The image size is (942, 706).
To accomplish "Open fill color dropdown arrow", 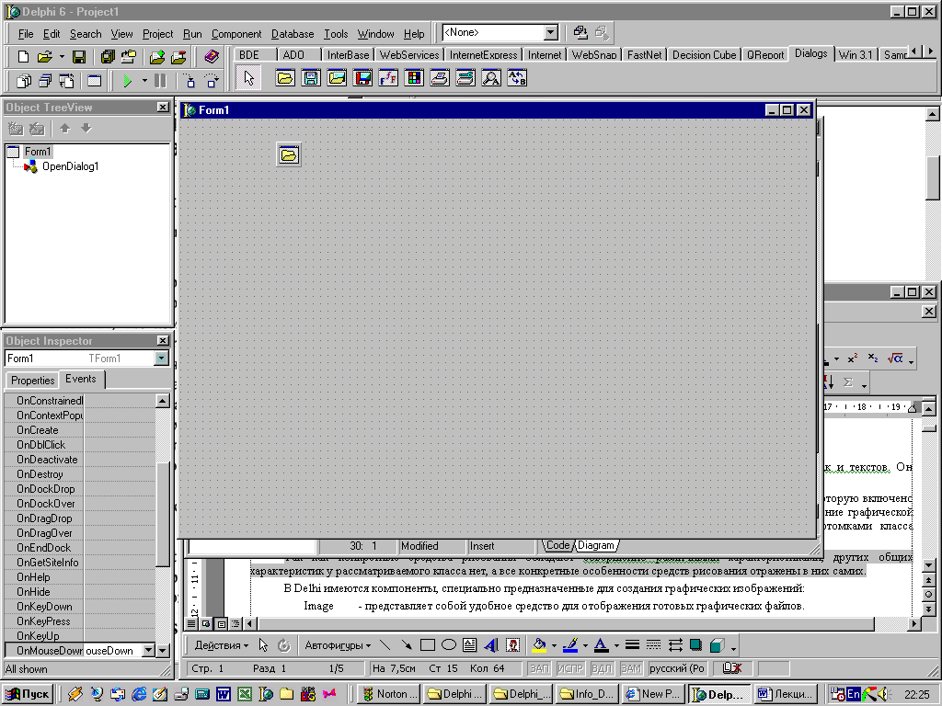I will 553,646.
